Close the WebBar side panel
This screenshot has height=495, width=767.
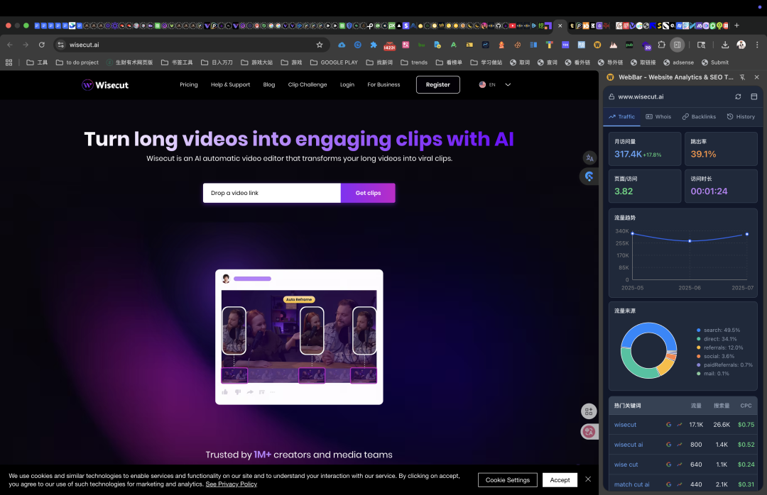pos(757,77)
